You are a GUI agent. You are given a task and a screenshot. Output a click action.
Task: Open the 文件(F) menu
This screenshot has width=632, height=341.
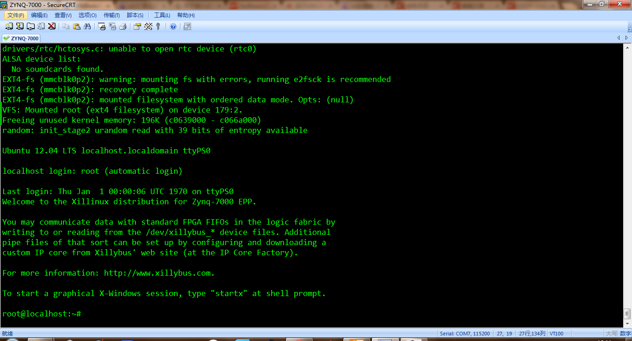pos(16,15)
